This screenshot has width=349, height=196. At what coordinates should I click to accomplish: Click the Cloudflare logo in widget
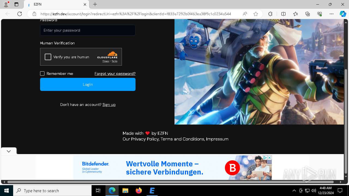[x=107, y=55]
